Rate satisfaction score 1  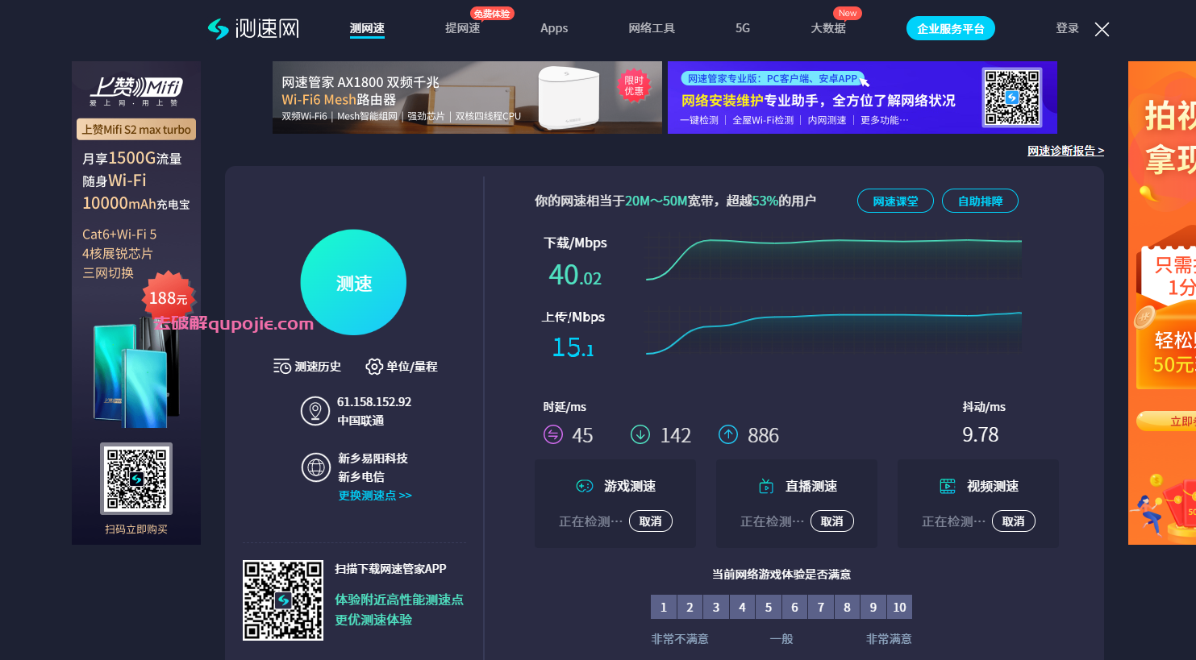coord(663,607)
